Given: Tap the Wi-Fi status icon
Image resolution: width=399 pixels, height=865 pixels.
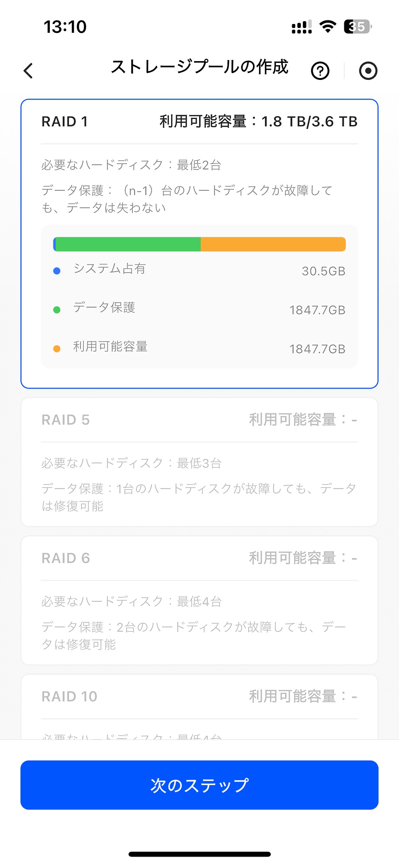Looking at the screenshot, I should 327,26.
